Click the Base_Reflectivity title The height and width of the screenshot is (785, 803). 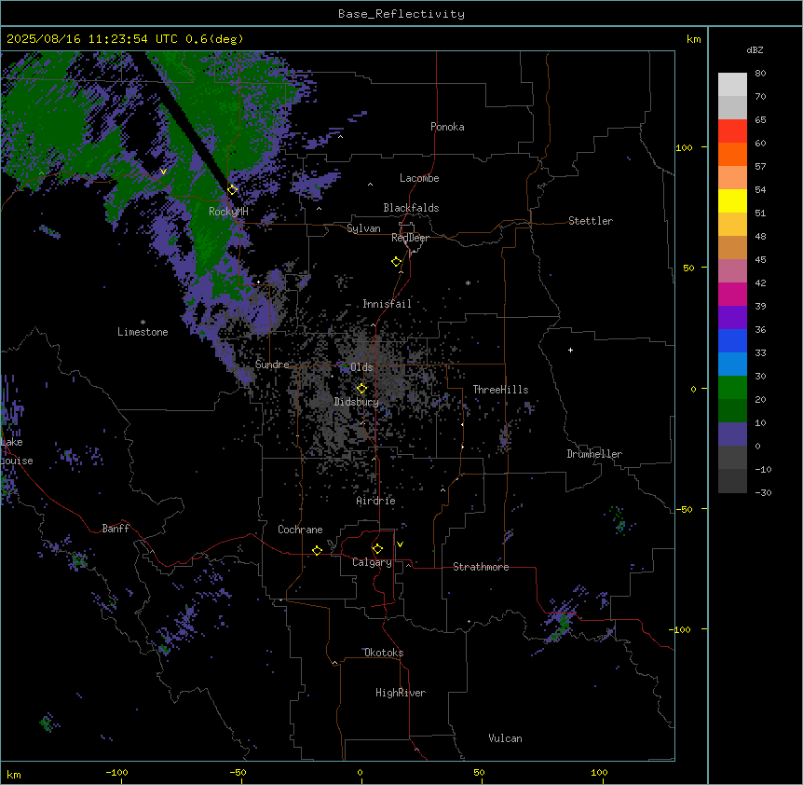tap(401, 14)
